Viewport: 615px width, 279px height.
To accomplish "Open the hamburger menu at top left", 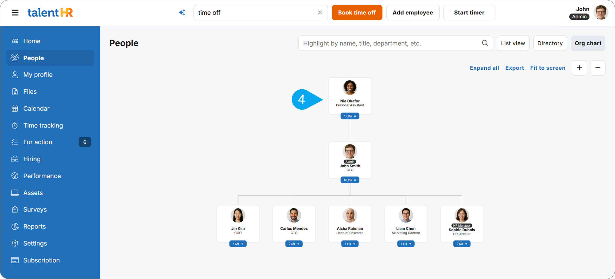I will (x=15, y=12).
